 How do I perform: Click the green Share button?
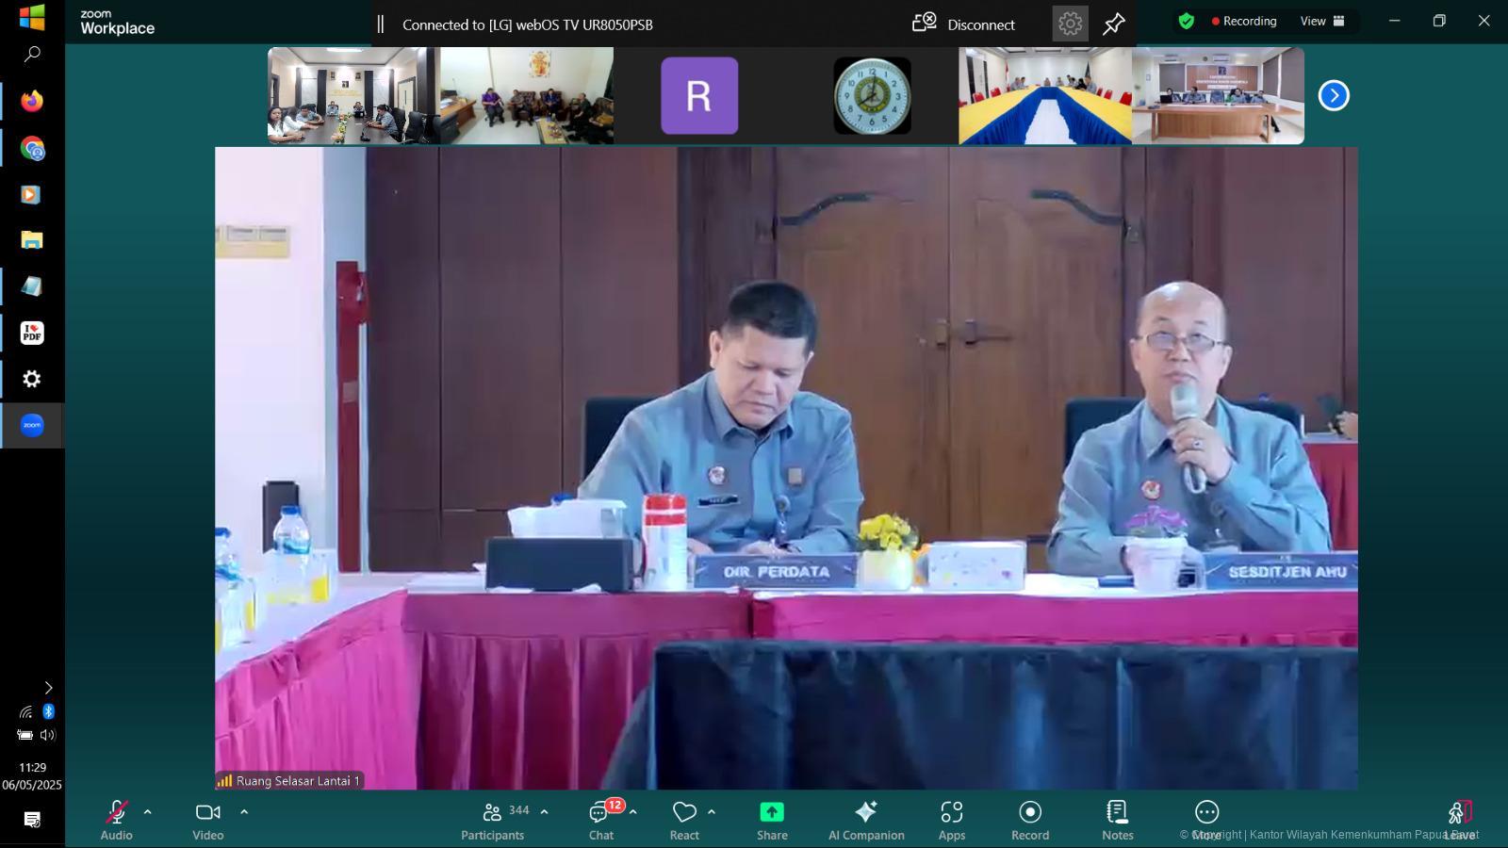tap(772, 819)
